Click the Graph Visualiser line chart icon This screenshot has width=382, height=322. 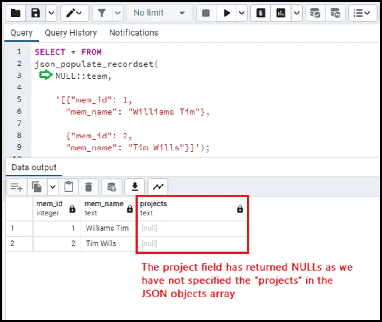pos(158,186)
